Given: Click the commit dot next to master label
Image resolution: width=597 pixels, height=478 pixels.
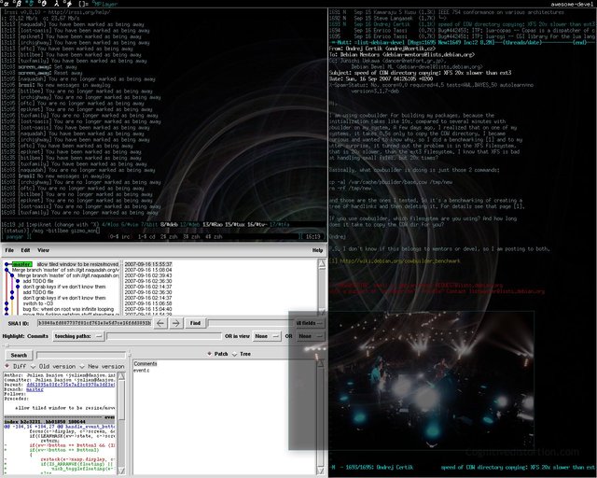Looking at the screenshot, I should pyautogui.click(x=7, y=264).
